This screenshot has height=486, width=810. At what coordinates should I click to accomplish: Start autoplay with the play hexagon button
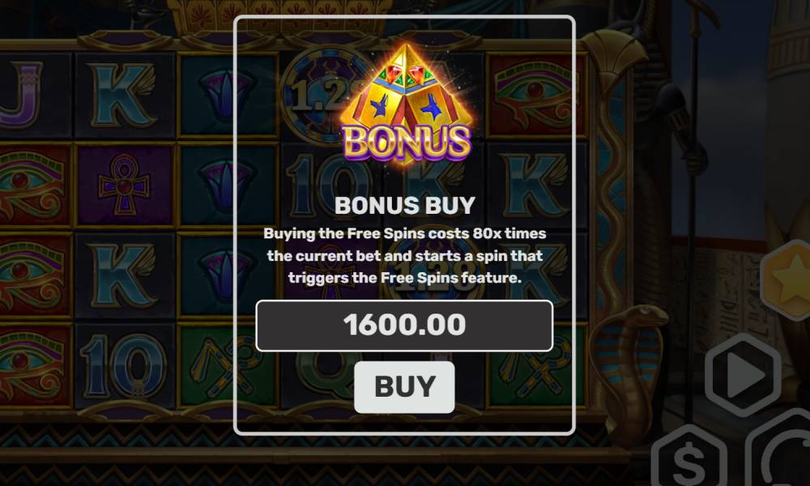click(744, 374)
